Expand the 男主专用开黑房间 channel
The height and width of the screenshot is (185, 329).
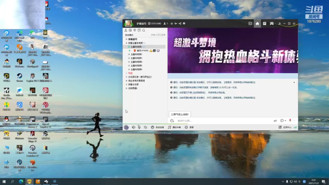pyautogui.click(x=126, y=81)
